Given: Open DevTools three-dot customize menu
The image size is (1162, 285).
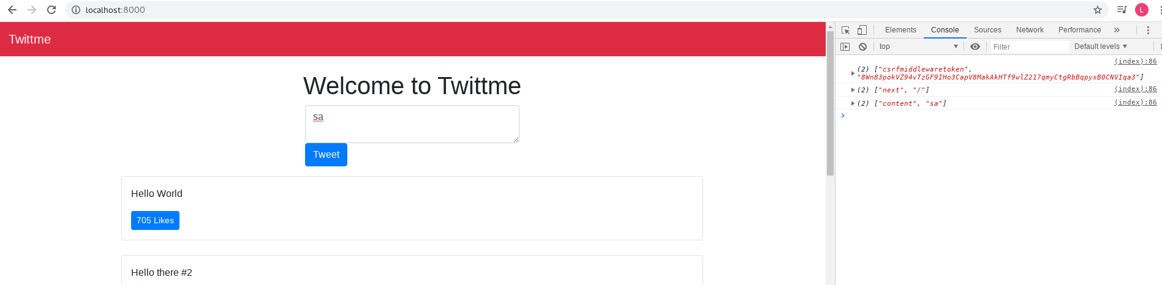Looking at the screenshot, I should [1148, 30].
